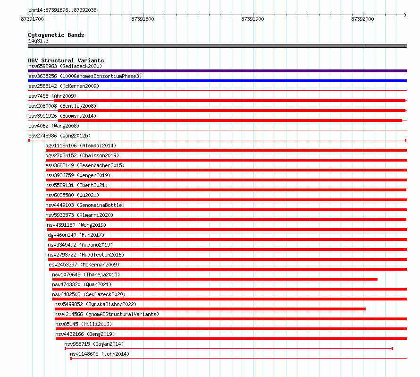Open the nsv4743320 (Quan2021) variant
Screen dimensions: 420x377
(x=82, y=284)
